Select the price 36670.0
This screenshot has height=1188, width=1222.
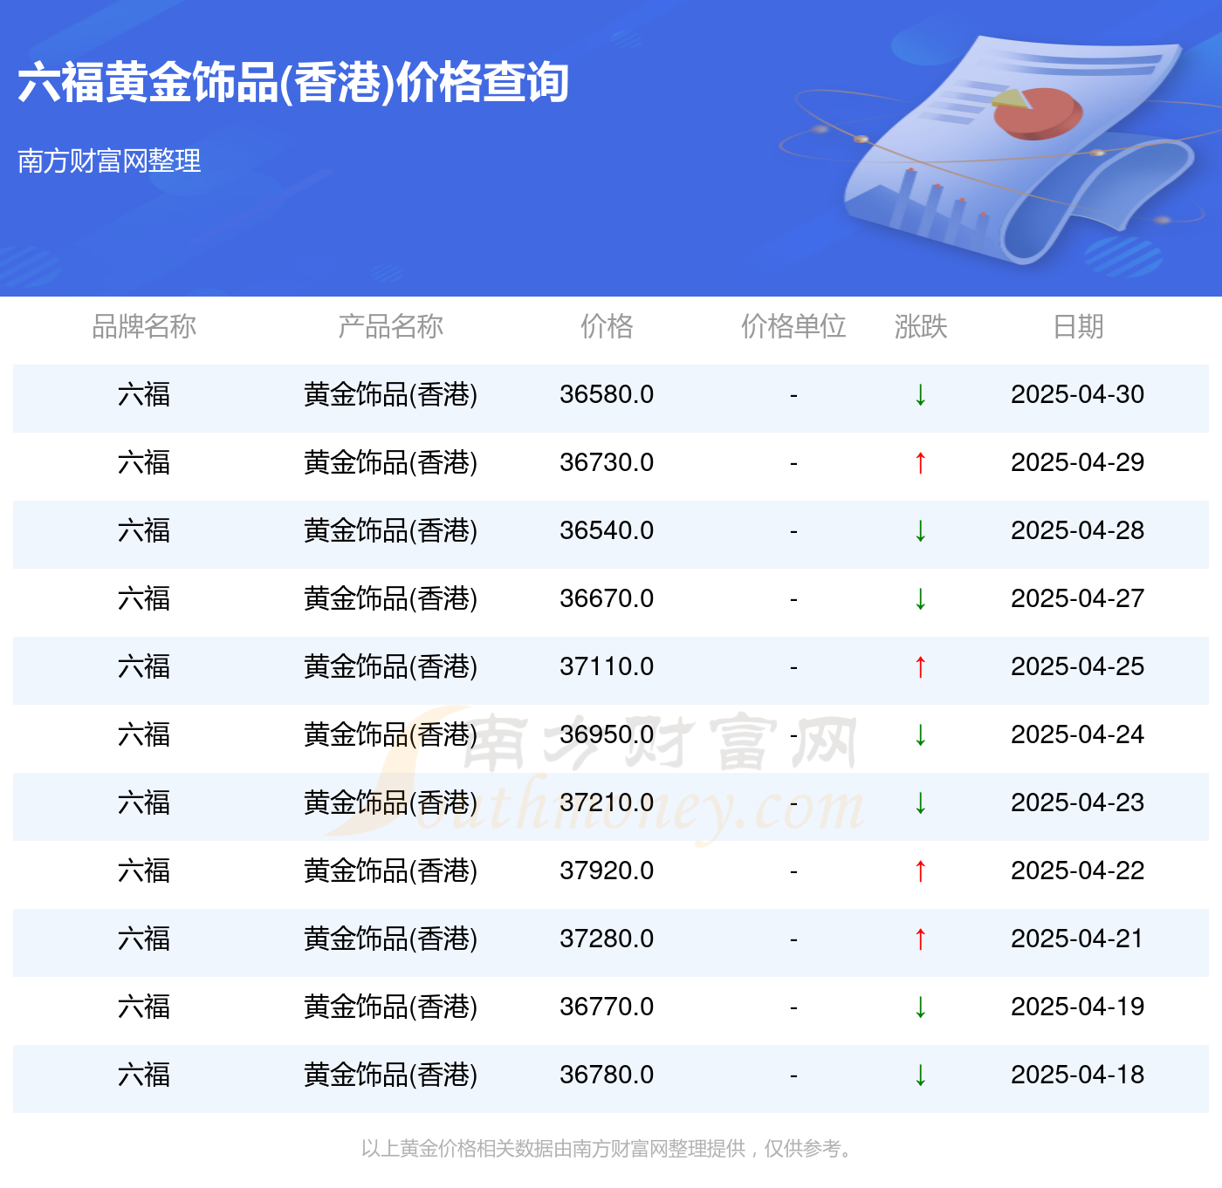[x=607, y=598]
